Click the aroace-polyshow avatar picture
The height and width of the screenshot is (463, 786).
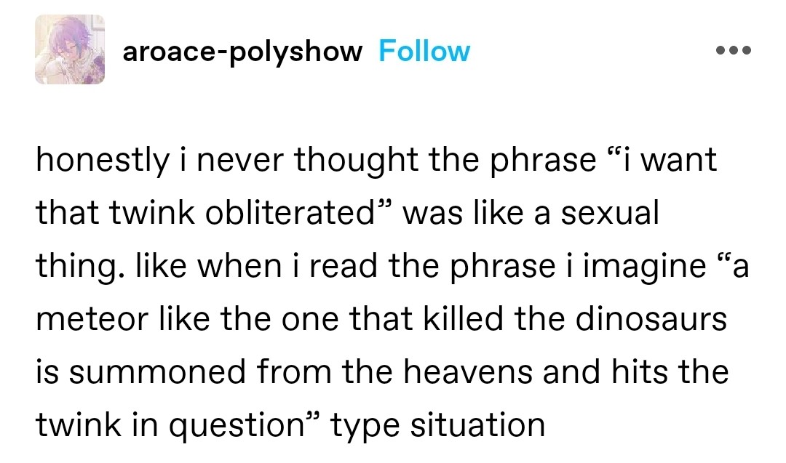[x=69, y=50]
